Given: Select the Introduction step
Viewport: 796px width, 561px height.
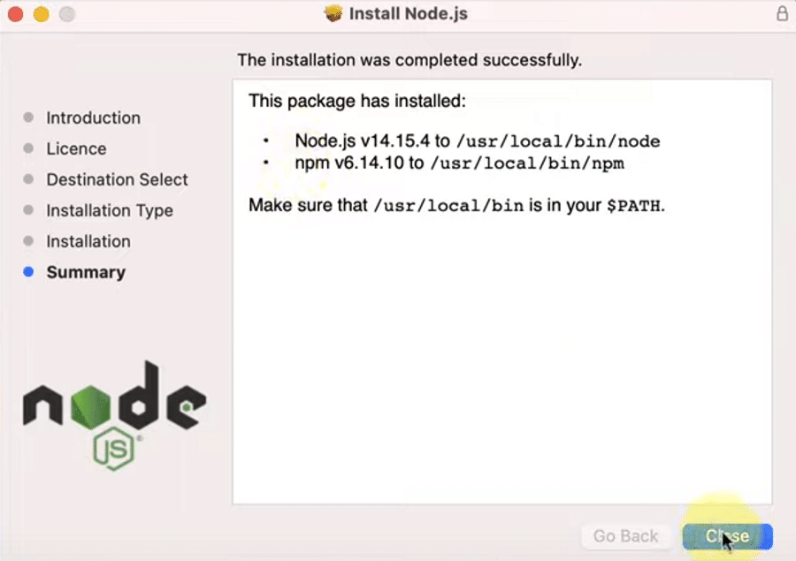Looking at the screenshot, I should coord(93,118).
